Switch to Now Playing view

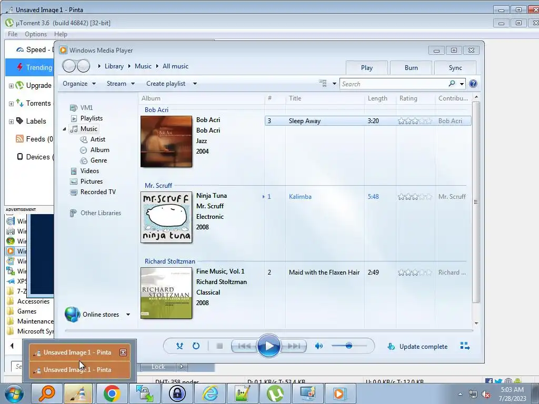tap(465, 346)
